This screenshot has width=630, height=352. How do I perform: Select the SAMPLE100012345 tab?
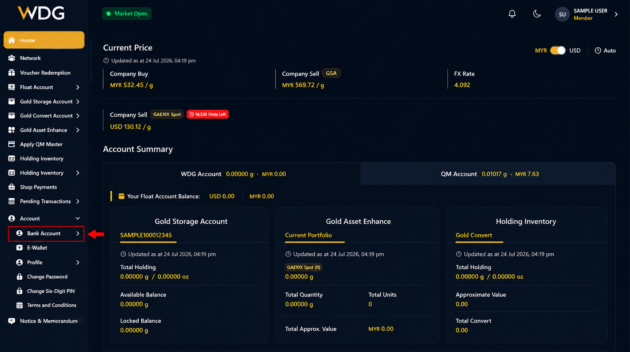pyautogui.click(x=146, y=235)
